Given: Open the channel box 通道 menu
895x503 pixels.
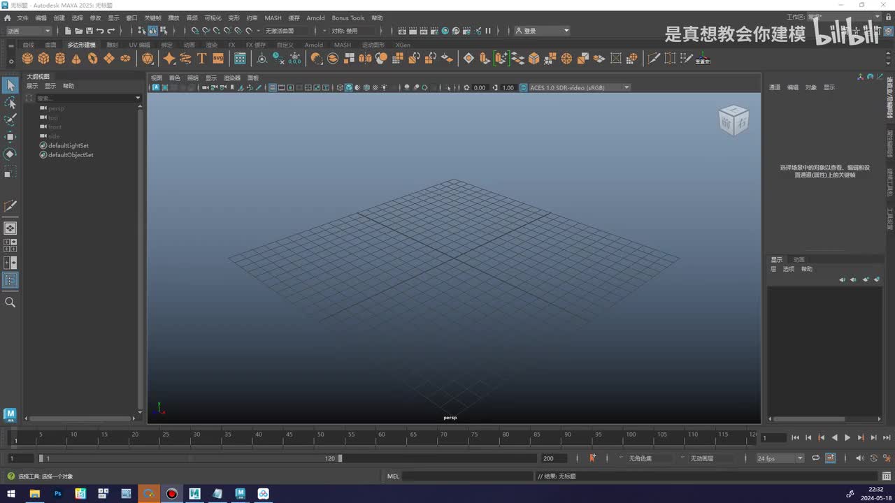Looking at the screenshot, I should tap(775, 87).
